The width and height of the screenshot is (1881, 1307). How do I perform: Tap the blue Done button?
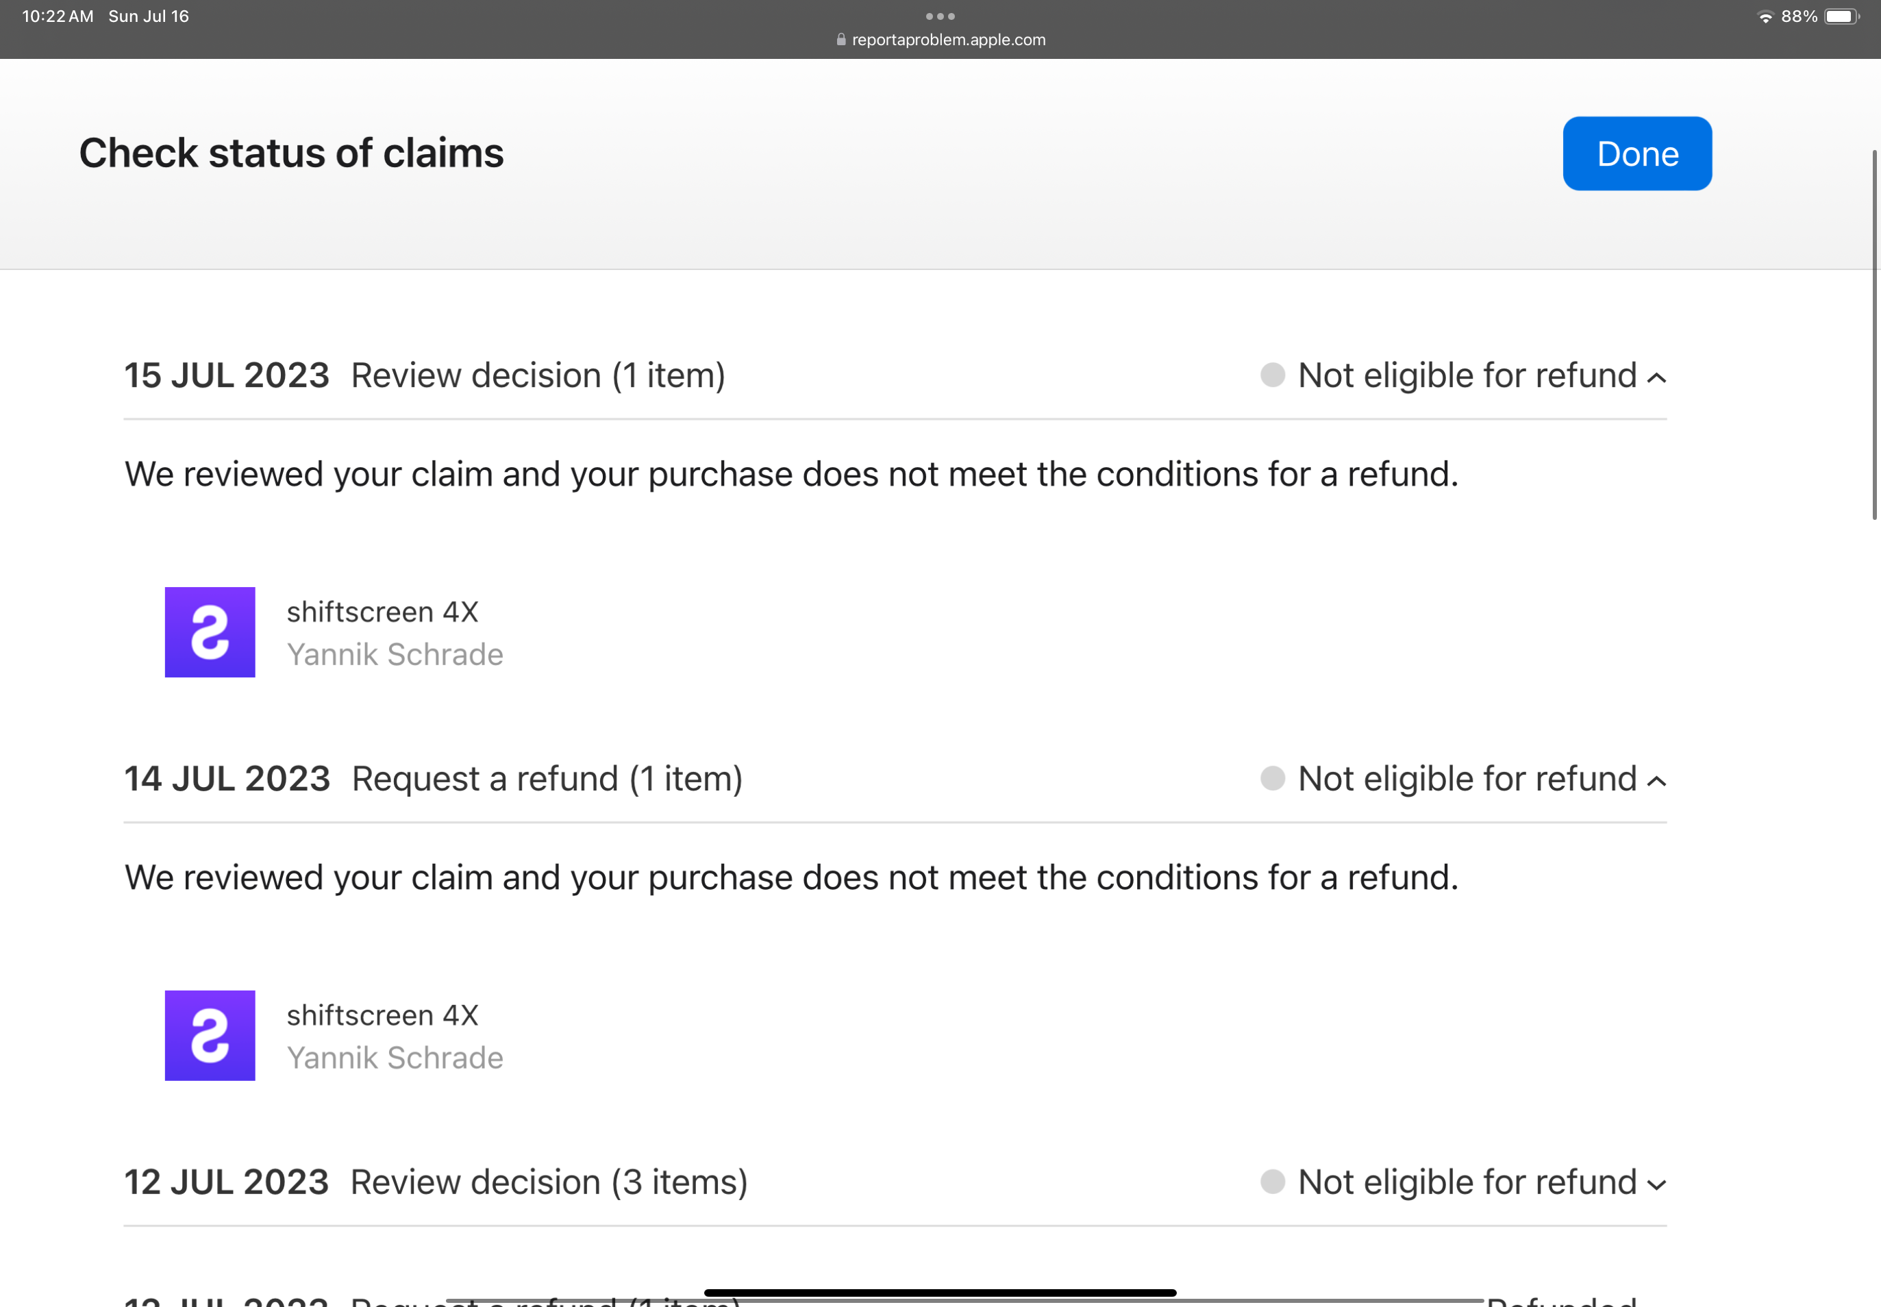pos(1636,154)
